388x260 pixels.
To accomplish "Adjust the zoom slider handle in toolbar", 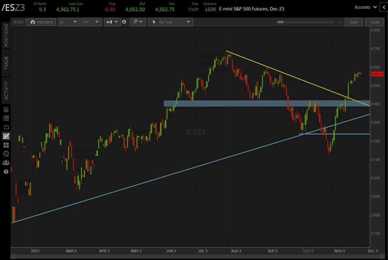I will 281,22.
